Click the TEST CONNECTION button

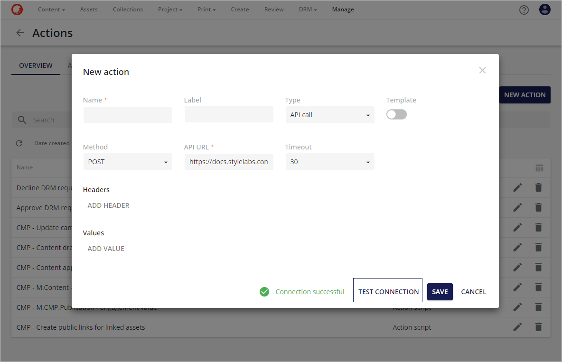(x=387, y=291)
